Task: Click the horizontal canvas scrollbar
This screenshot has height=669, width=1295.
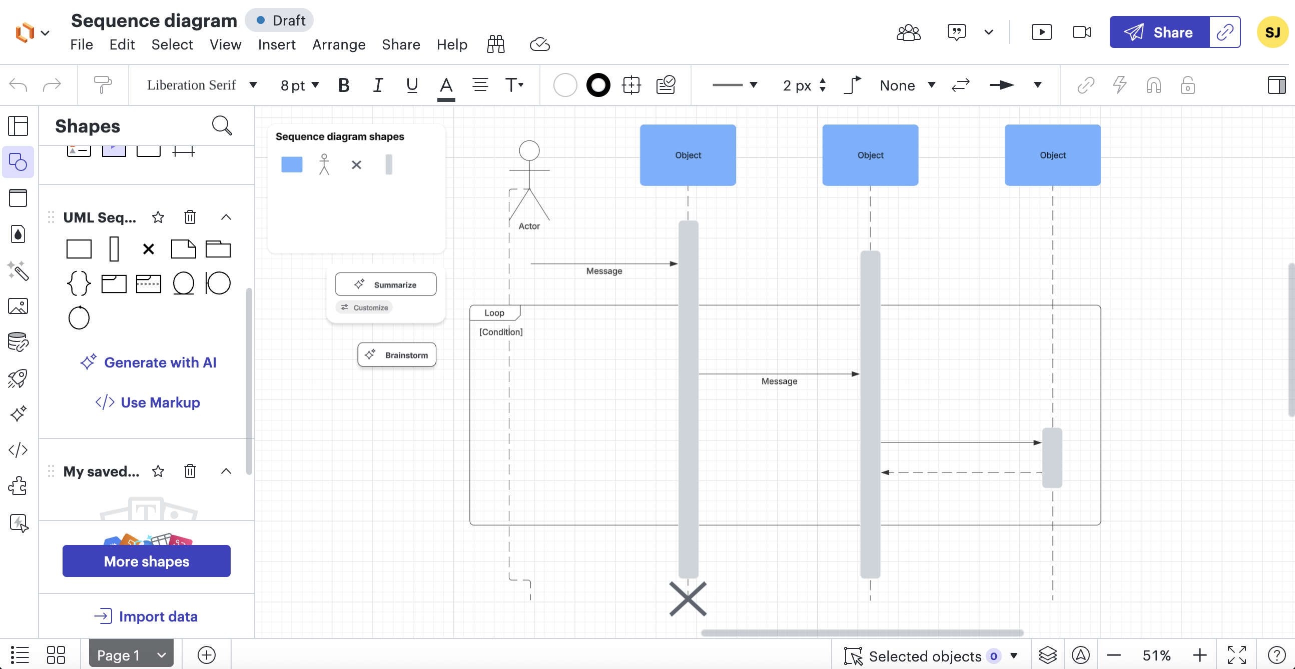Action: point(862,632)
